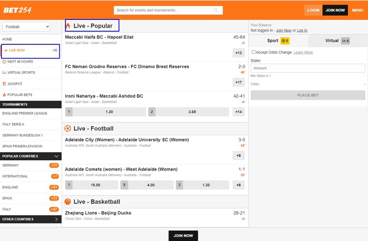Image resolution: width=368 pixels, height=241 pixels.
Task: Click the Jackpot icon in sidebar
Action: click(4, 84)
